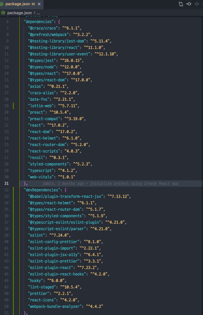Go to previous change icon
Viewport: 203px width, 315px height.
click(189, 4)
